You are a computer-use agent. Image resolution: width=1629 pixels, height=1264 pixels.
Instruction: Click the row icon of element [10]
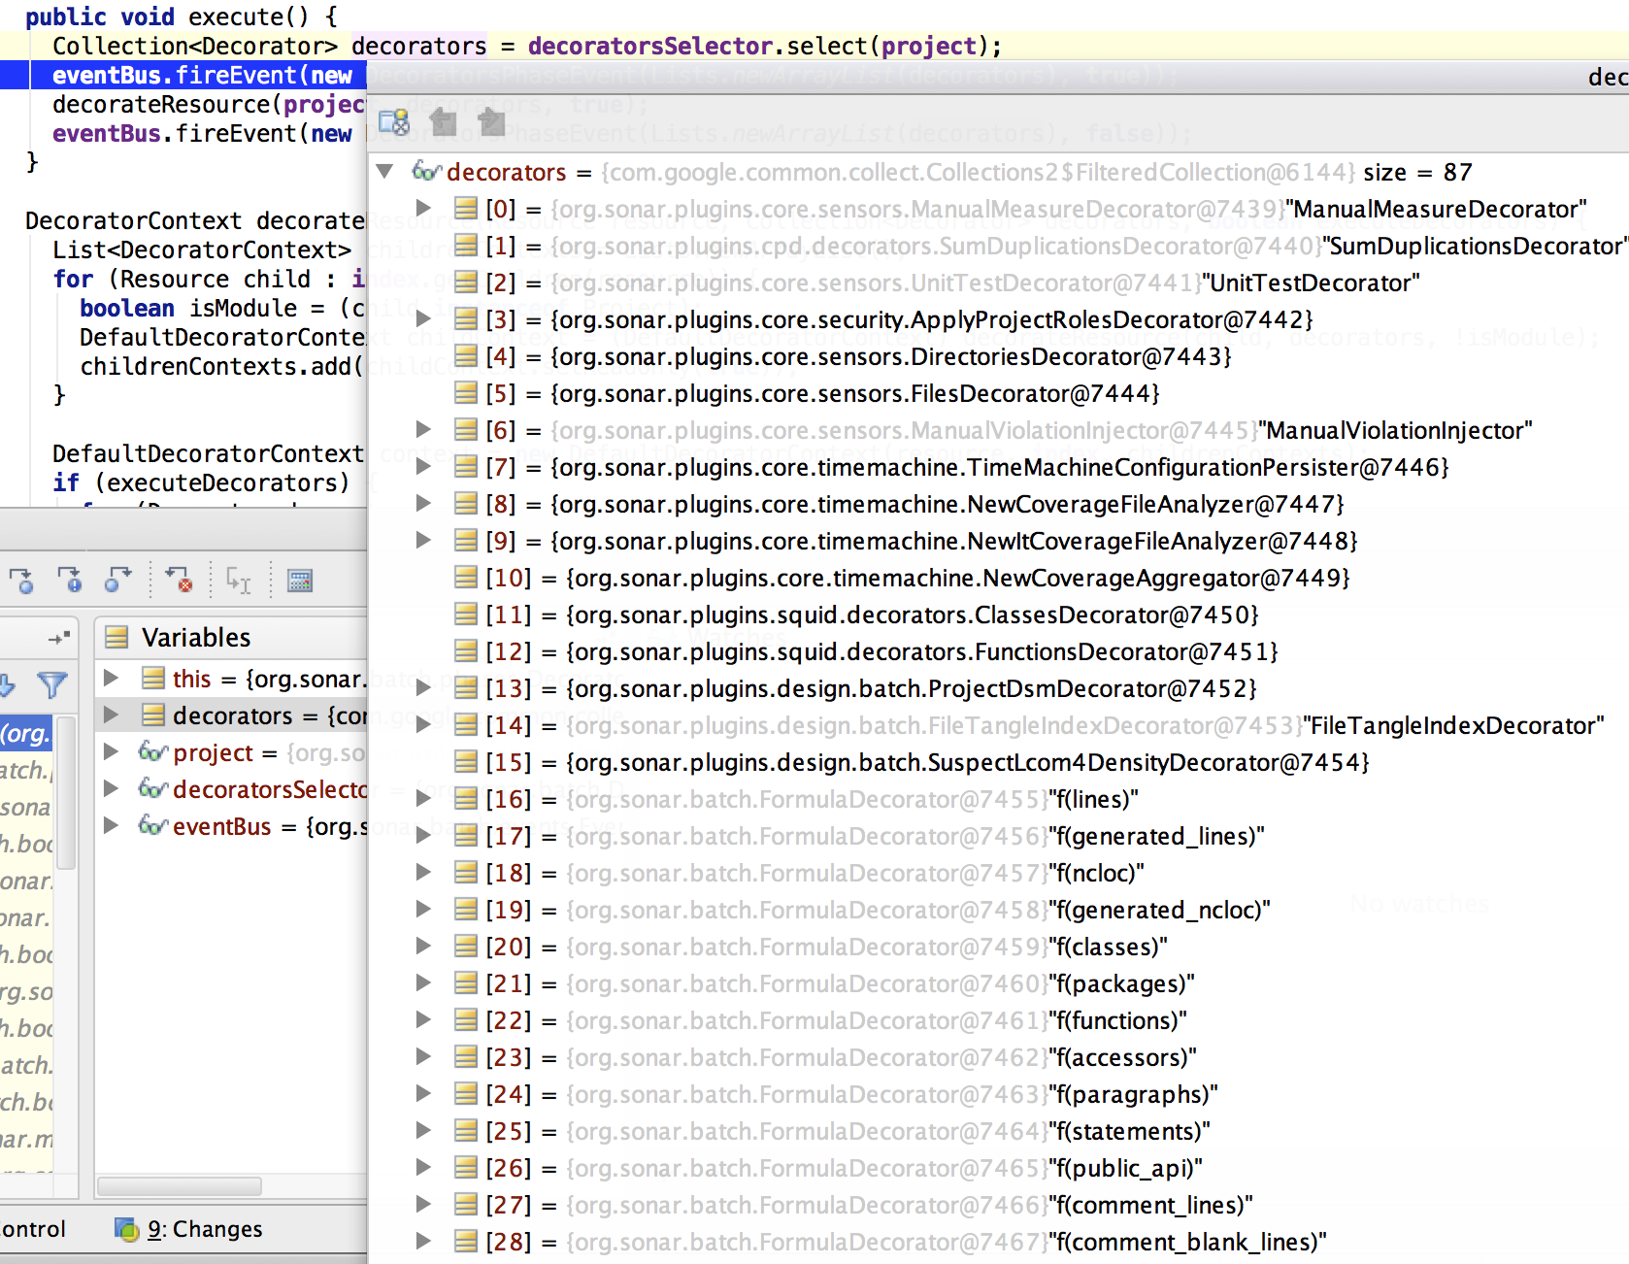(x=467, y=578)
